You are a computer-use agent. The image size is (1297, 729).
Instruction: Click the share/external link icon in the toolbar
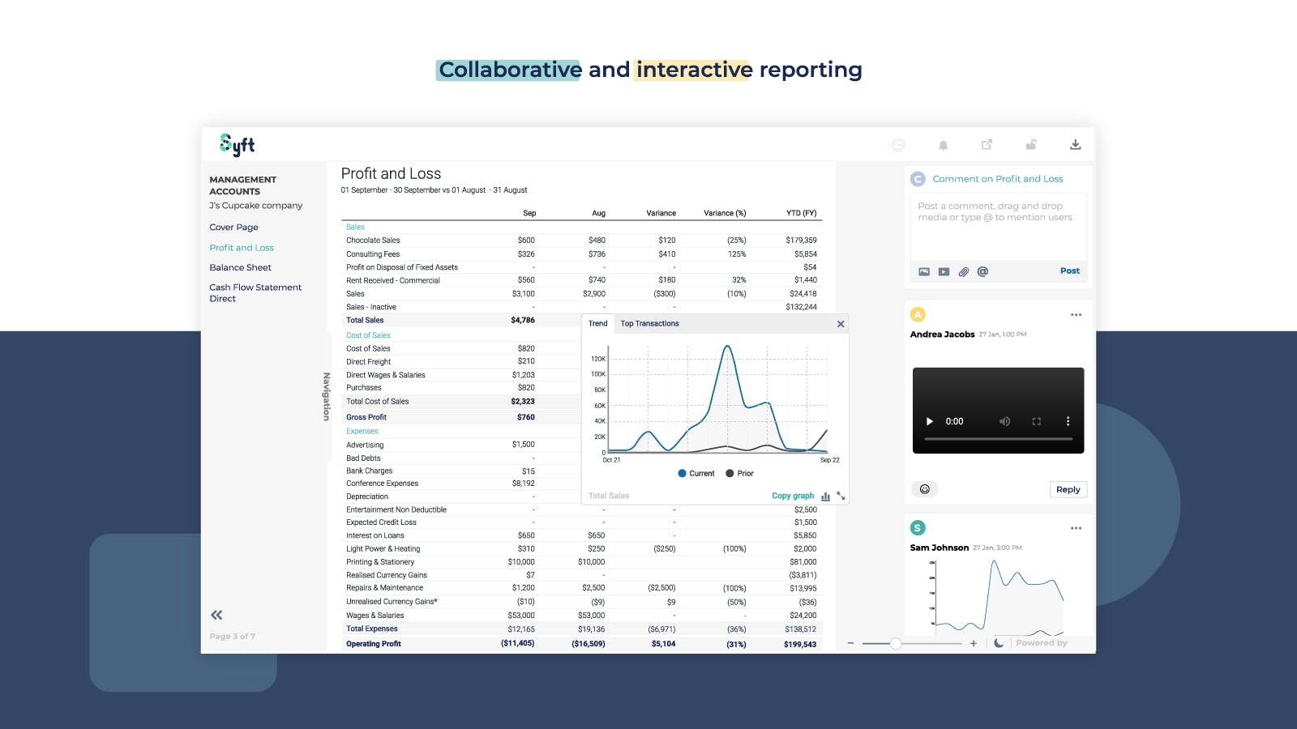987,144
